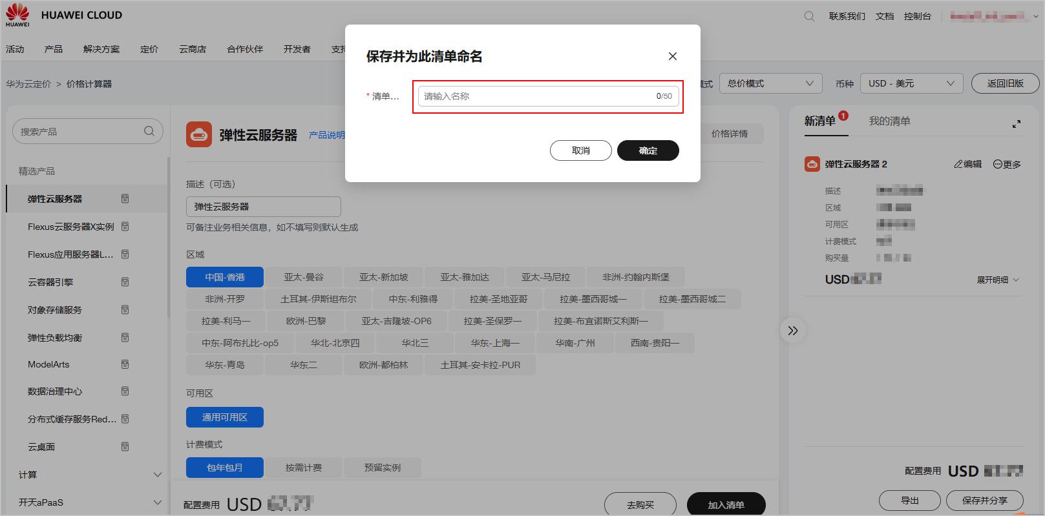Open 活动 menu in top navigation

point(15,49)
